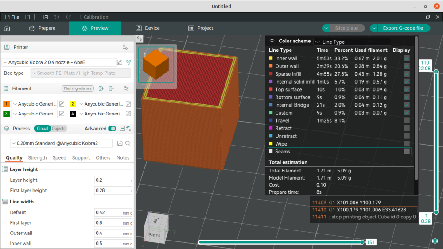Enable the Seams display checkbox

point(407,151)
